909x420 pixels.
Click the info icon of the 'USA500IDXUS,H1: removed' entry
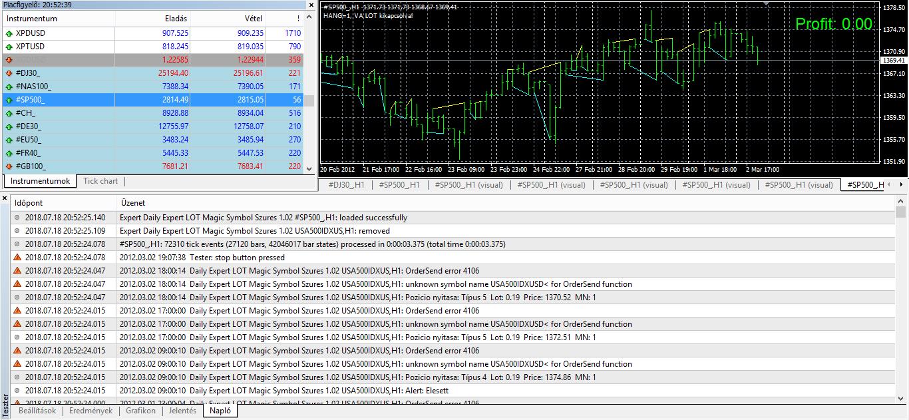(17, 231)
